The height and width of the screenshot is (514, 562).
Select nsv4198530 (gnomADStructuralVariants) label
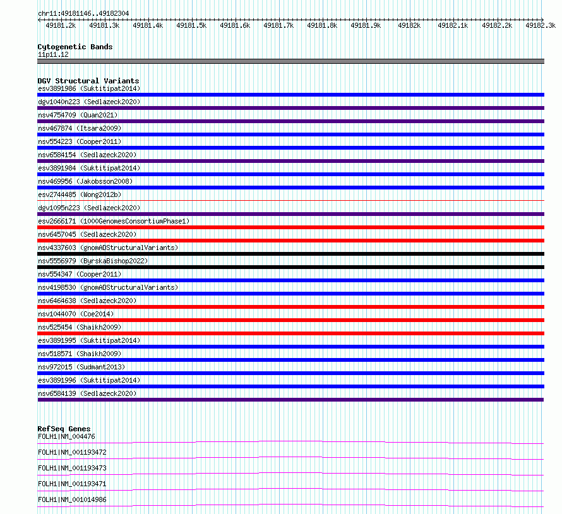pos(108,287)
